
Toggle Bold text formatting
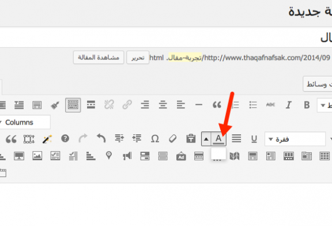click(x=307, y=105)
